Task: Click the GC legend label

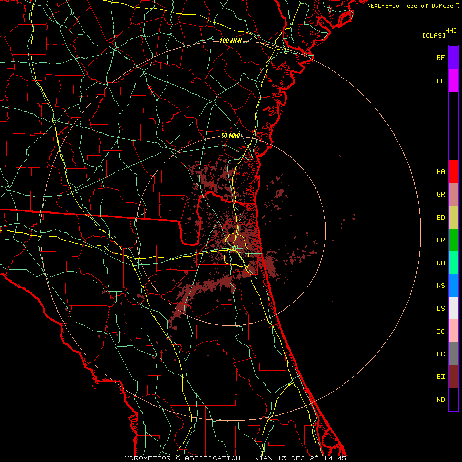Action: coord(440,354)
